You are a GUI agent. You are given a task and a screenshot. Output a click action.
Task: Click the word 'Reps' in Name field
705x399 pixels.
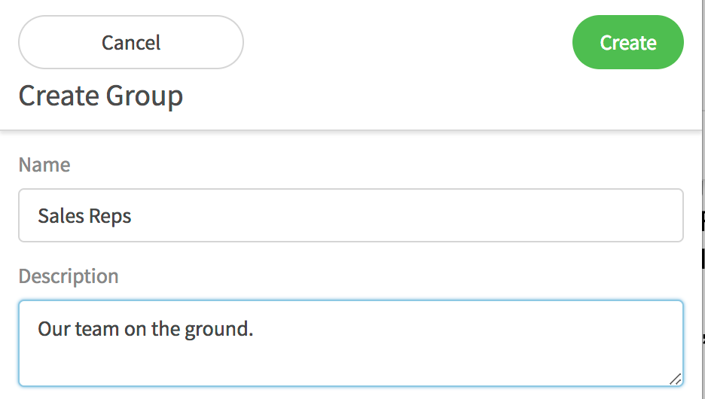pyautogui.click(x=110, y=216)
